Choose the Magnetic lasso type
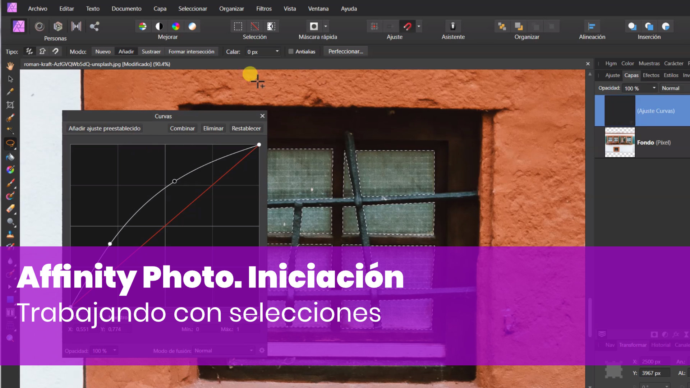 click(55, 51)
